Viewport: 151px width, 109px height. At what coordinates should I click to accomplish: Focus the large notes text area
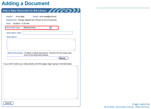(x=41, y=83)
